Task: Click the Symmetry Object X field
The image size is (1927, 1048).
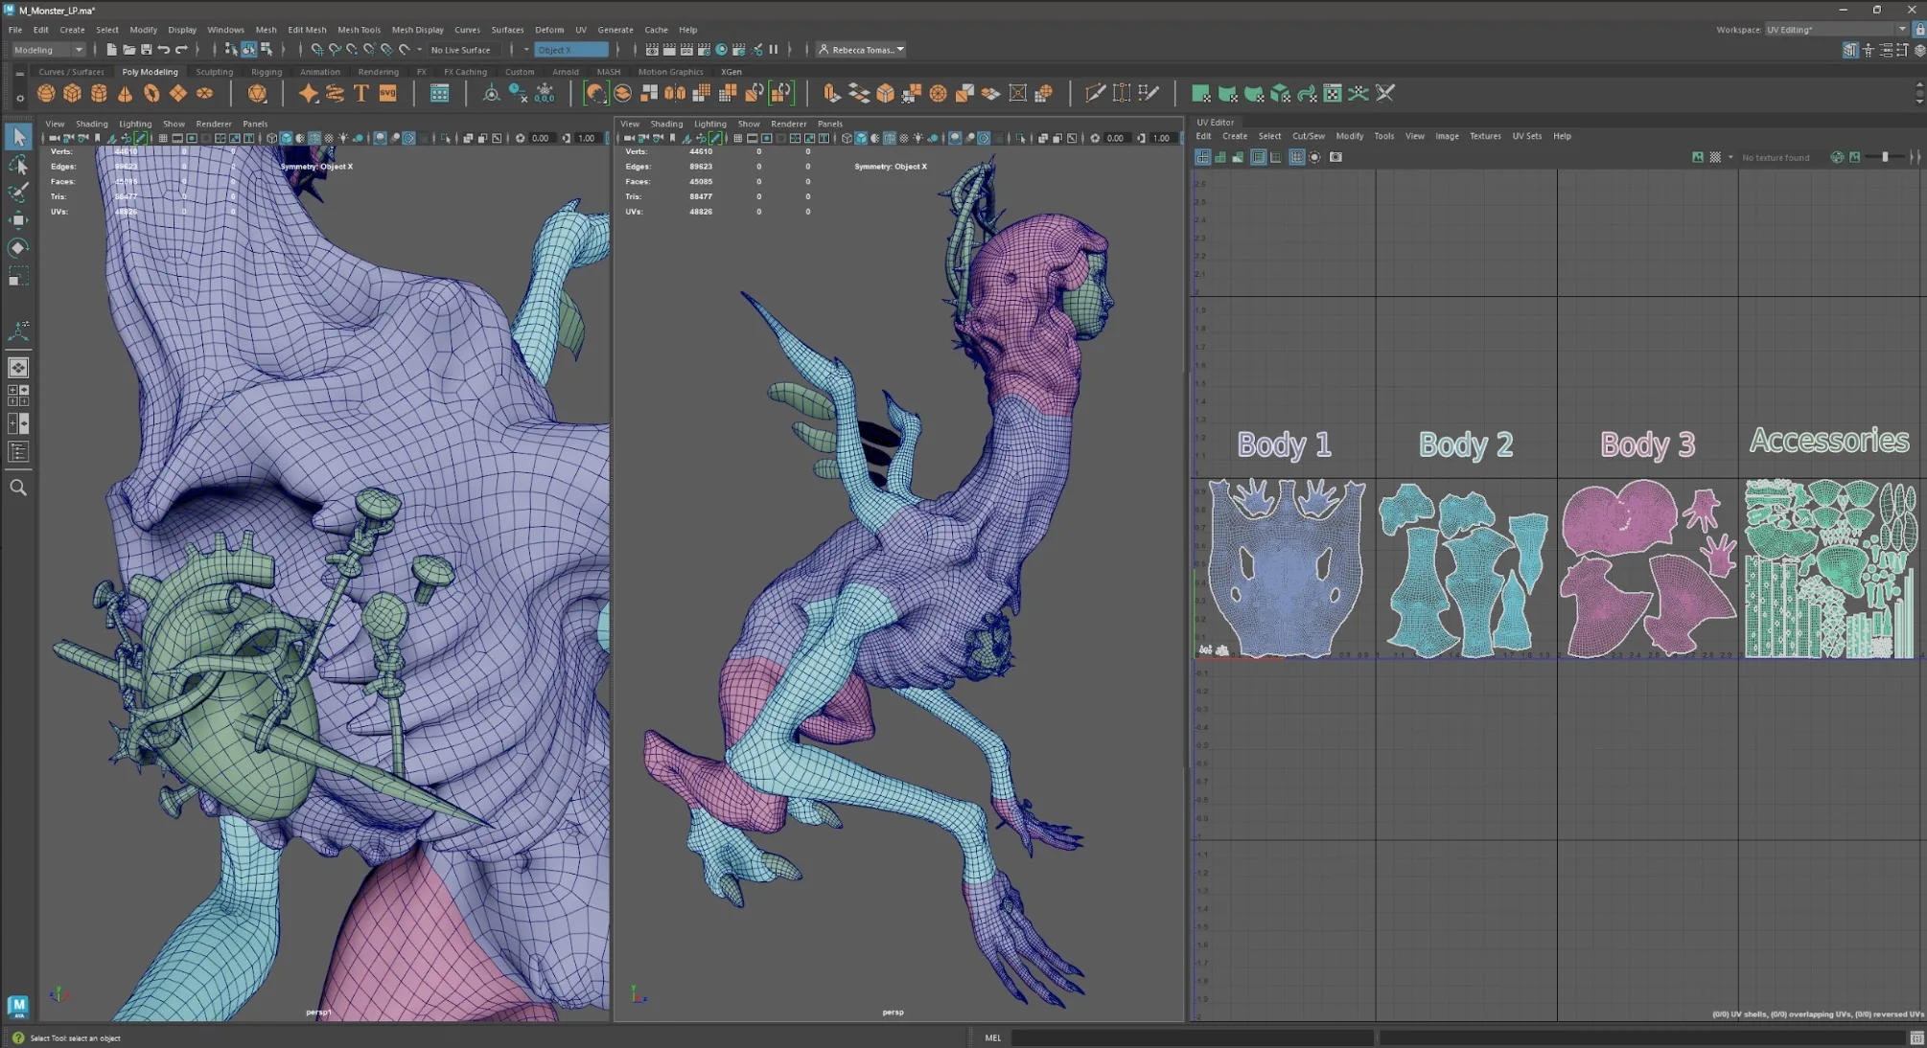Action: coord(569,50)
